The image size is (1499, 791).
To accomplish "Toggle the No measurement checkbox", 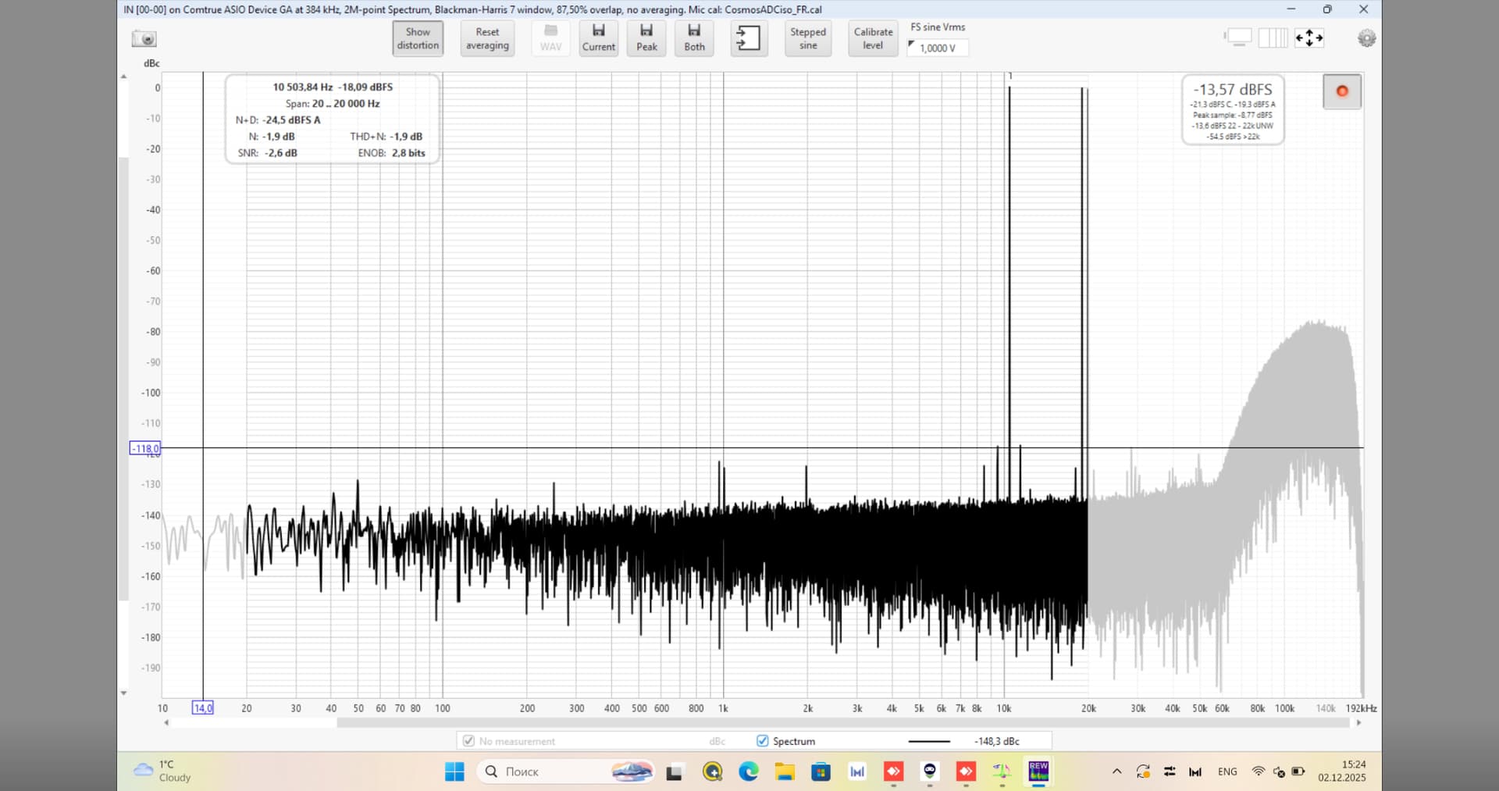I will [468, 741].
